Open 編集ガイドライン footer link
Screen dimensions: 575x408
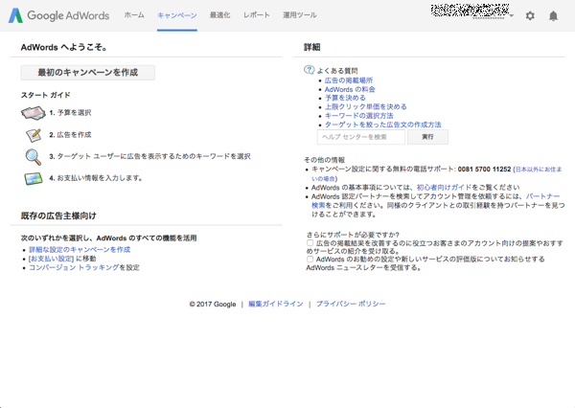tap(276, 304)
